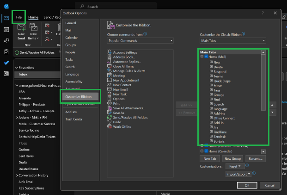The image size is (287, 195).
Task: Click the Search magnifier in Outlook title bar
Action: (x=82, y=6)
